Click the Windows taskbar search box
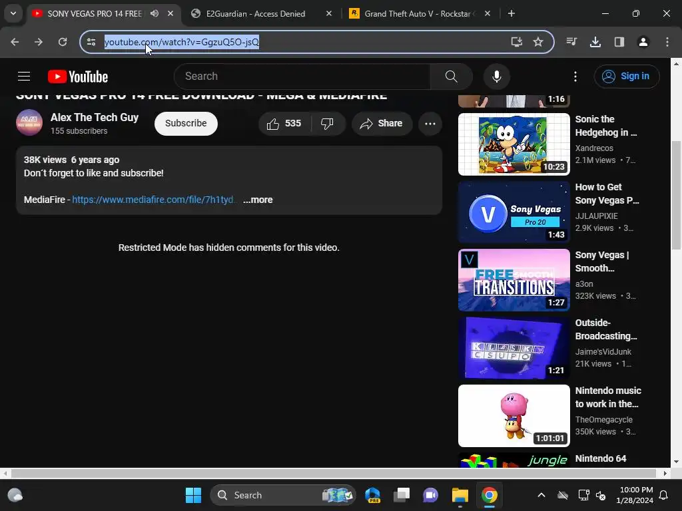 click(283, 495)
